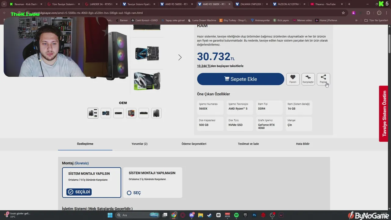Click the shopping cart icon in Sepete Ekle

[227, 79]
